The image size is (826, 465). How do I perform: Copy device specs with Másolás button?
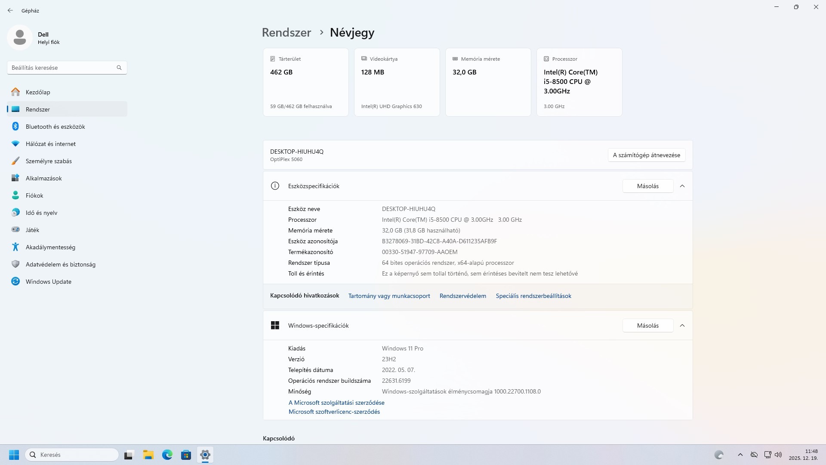[647, 186]
